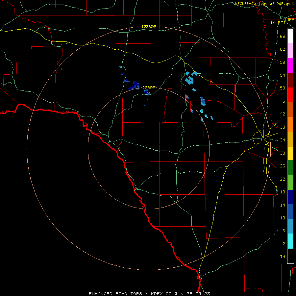Click the legend value 10

[283, 218]
